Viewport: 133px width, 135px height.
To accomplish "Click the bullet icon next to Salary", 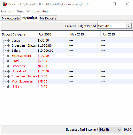I will pos(9,51).
